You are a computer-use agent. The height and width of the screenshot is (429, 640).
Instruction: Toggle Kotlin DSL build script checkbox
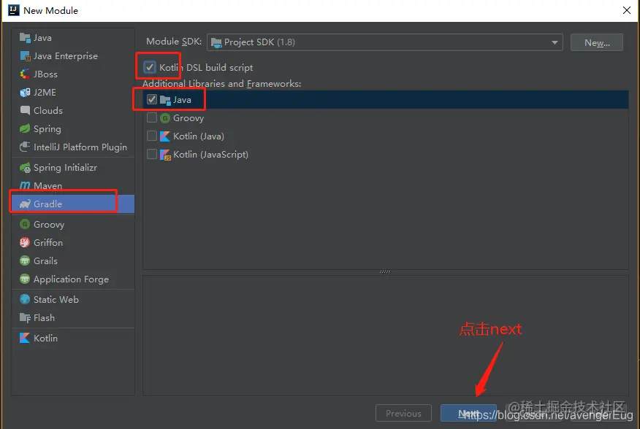coord(150,67)
